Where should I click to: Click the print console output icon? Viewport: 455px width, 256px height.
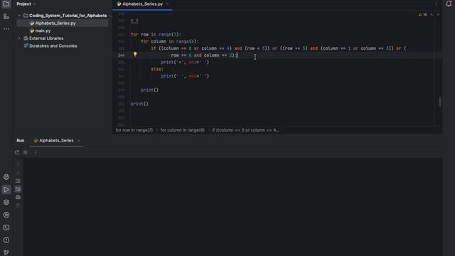pos(18,197)
